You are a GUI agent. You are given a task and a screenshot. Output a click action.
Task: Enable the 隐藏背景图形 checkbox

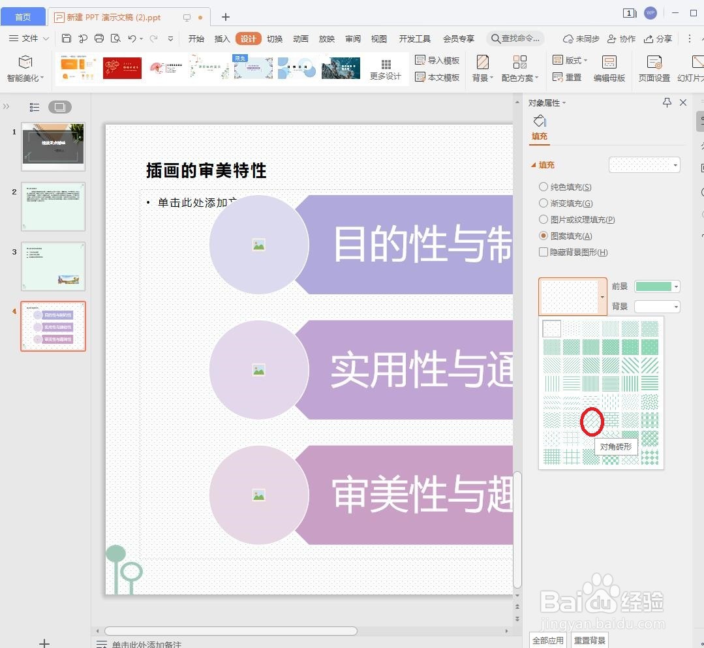pyautogui.click(x=543, y=252)
